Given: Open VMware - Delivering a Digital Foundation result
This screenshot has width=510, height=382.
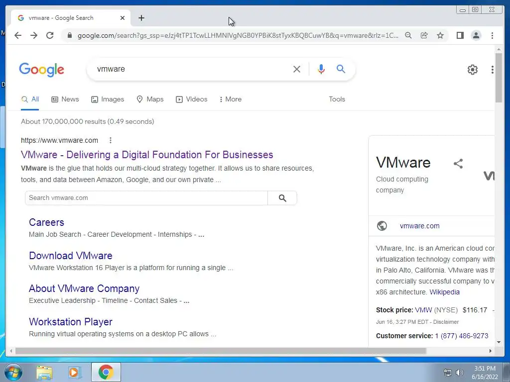Looking at the screenshot, I should pyautogui.click(x=147, y=155).
